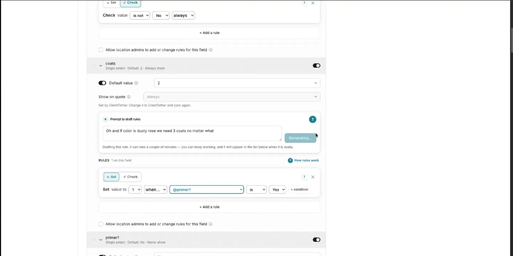
Task: Click info icon next to Default value label
Action: (136, 83)
